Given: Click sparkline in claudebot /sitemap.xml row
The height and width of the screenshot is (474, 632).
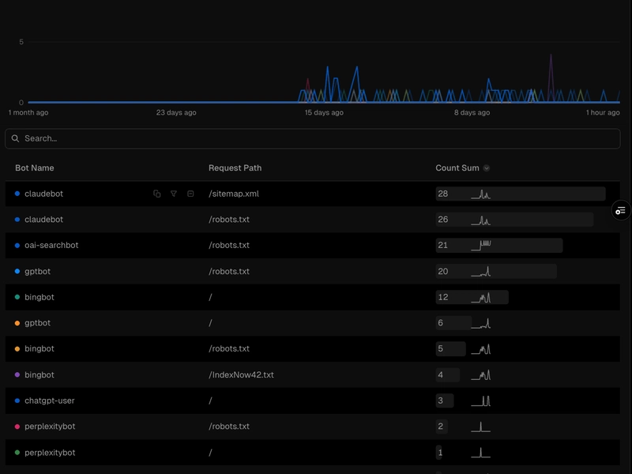Looking at the screenshot, I should pyautogui.click(x=481, y=194).
